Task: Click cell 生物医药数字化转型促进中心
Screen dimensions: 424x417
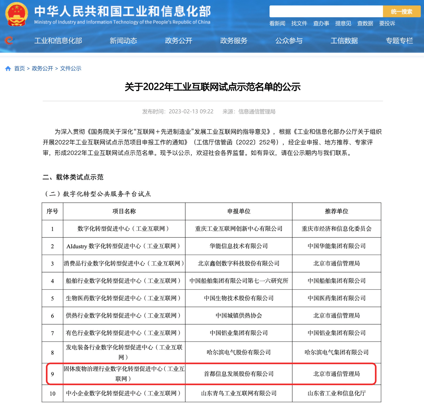Action: click(x=124, y=298)
